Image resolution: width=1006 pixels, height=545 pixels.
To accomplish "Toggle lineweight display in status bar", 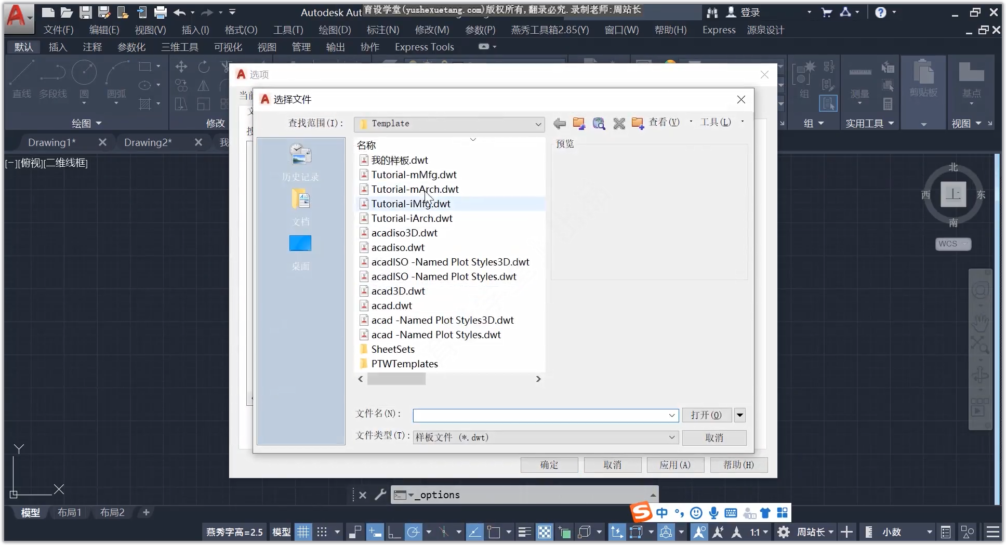I will pyautogui.click(x=525, y=532).
